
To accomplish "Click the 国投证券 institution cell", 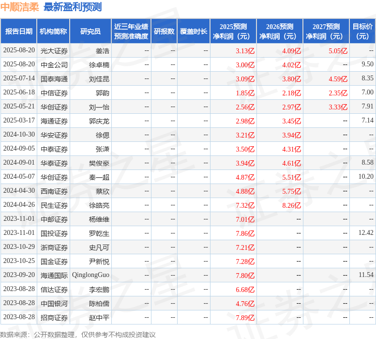I will [x=54, y=233].
